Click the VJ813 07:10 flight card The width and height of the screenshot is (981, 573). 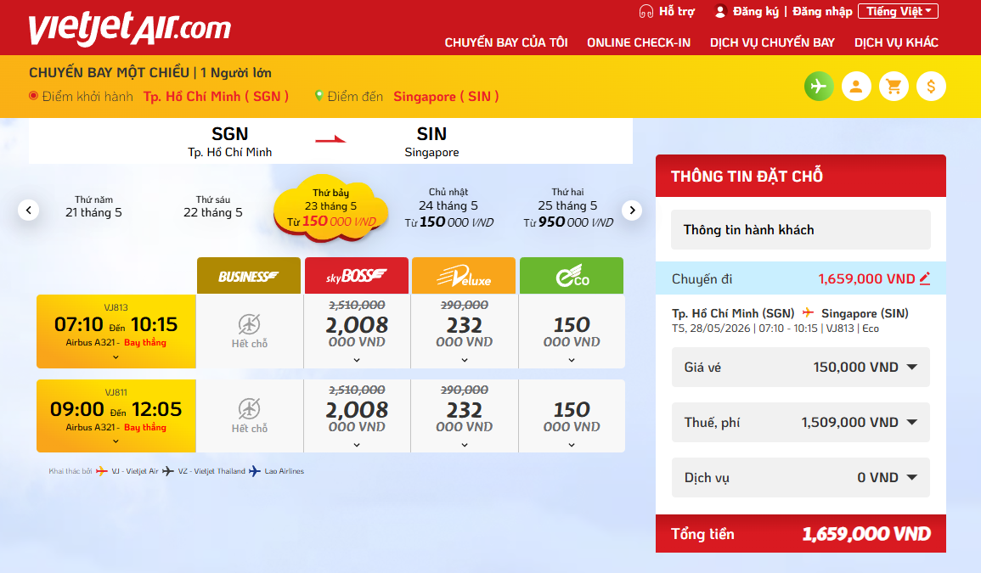[116, 332]
